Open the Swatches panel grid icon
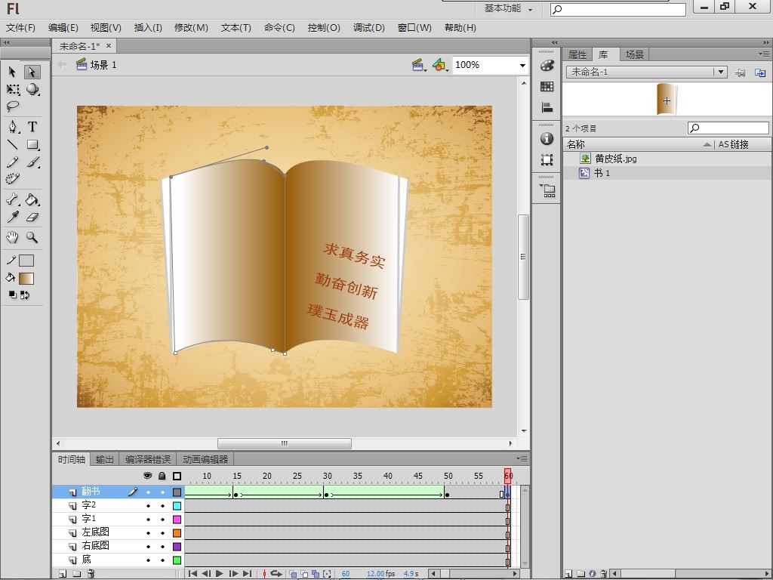 tap(547, 86)
